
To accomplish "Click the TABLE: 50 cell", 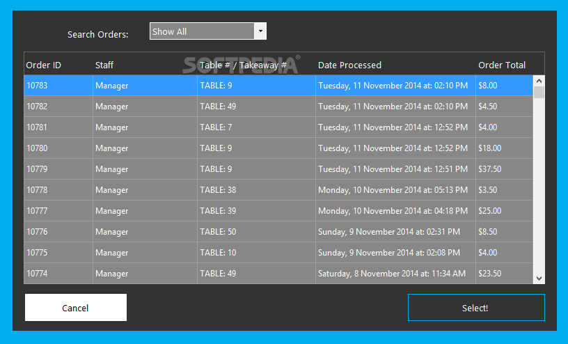I will [x=256, y=232].
